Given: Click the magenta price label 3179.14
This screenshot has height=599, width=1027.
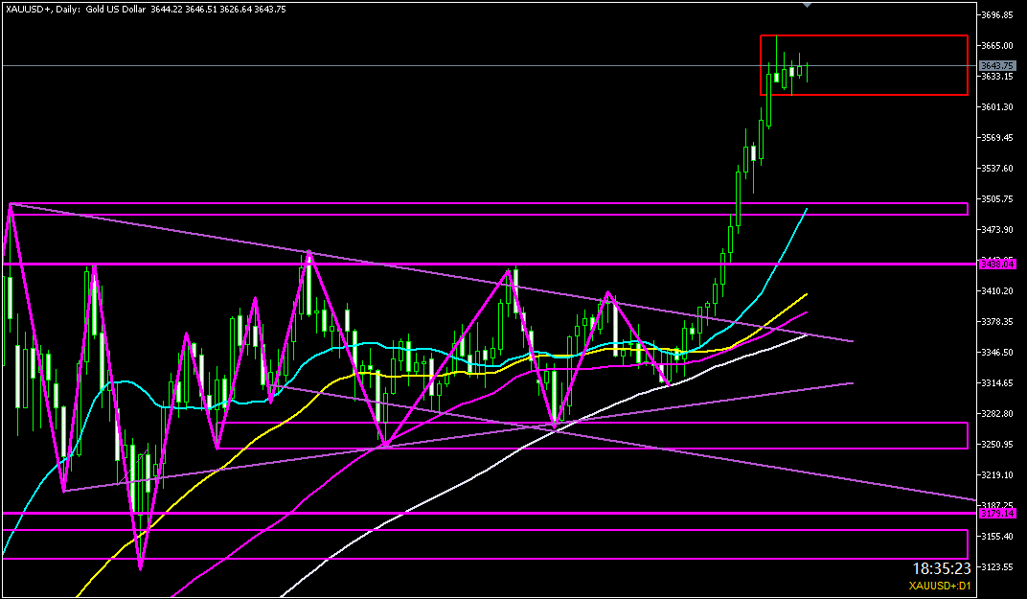Looking at the screenshot, I should (996, 514).
